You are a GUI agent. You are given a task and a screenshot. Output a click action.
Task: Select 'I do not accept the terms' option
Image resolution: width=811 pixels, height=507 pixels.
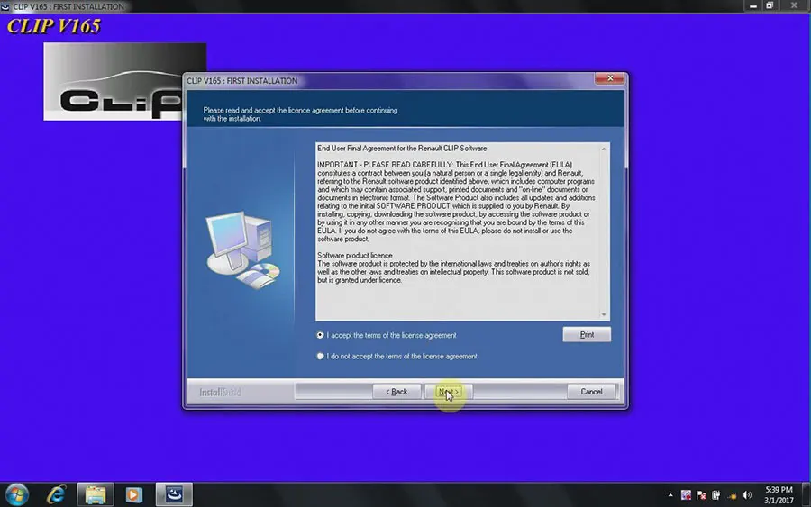(x=320, y=356)
